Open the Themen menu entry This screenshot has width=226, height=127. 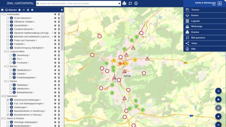coord(204,10)
